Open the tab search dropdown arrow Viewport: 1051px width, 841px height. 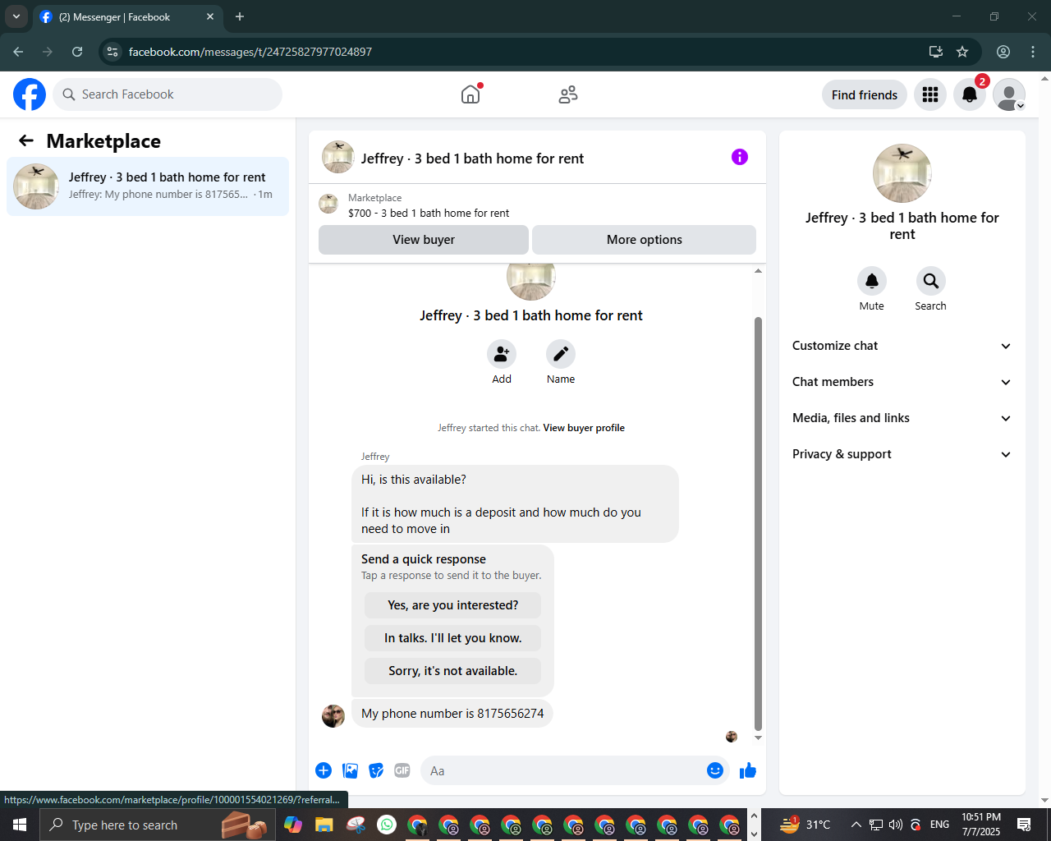(x=16, y=16)
